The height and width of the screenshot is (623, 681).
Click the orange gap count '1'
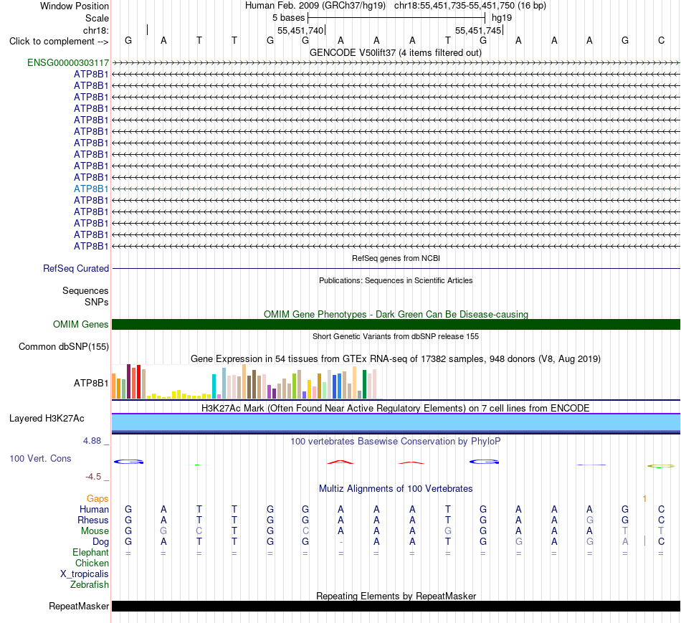pos(644,498)
